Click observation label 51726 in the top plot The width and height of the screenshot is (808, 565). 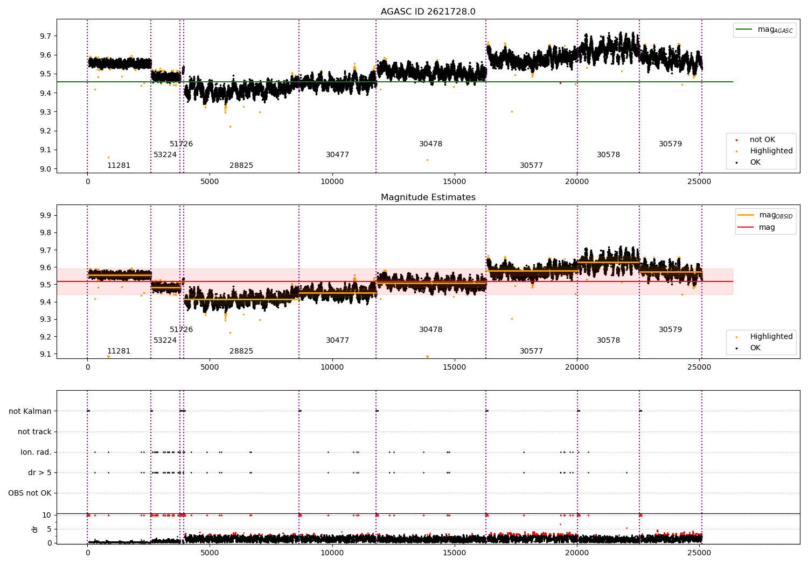[181, 144]
